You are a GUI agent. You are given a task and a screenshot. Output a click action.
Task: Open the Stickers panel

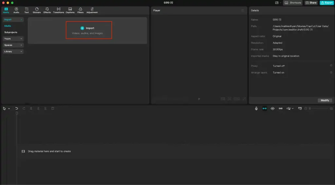[37, 10]
